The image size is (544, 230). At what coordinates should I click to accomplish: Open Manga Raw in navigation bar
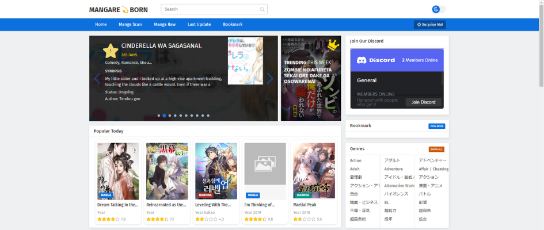click(165, 25)
